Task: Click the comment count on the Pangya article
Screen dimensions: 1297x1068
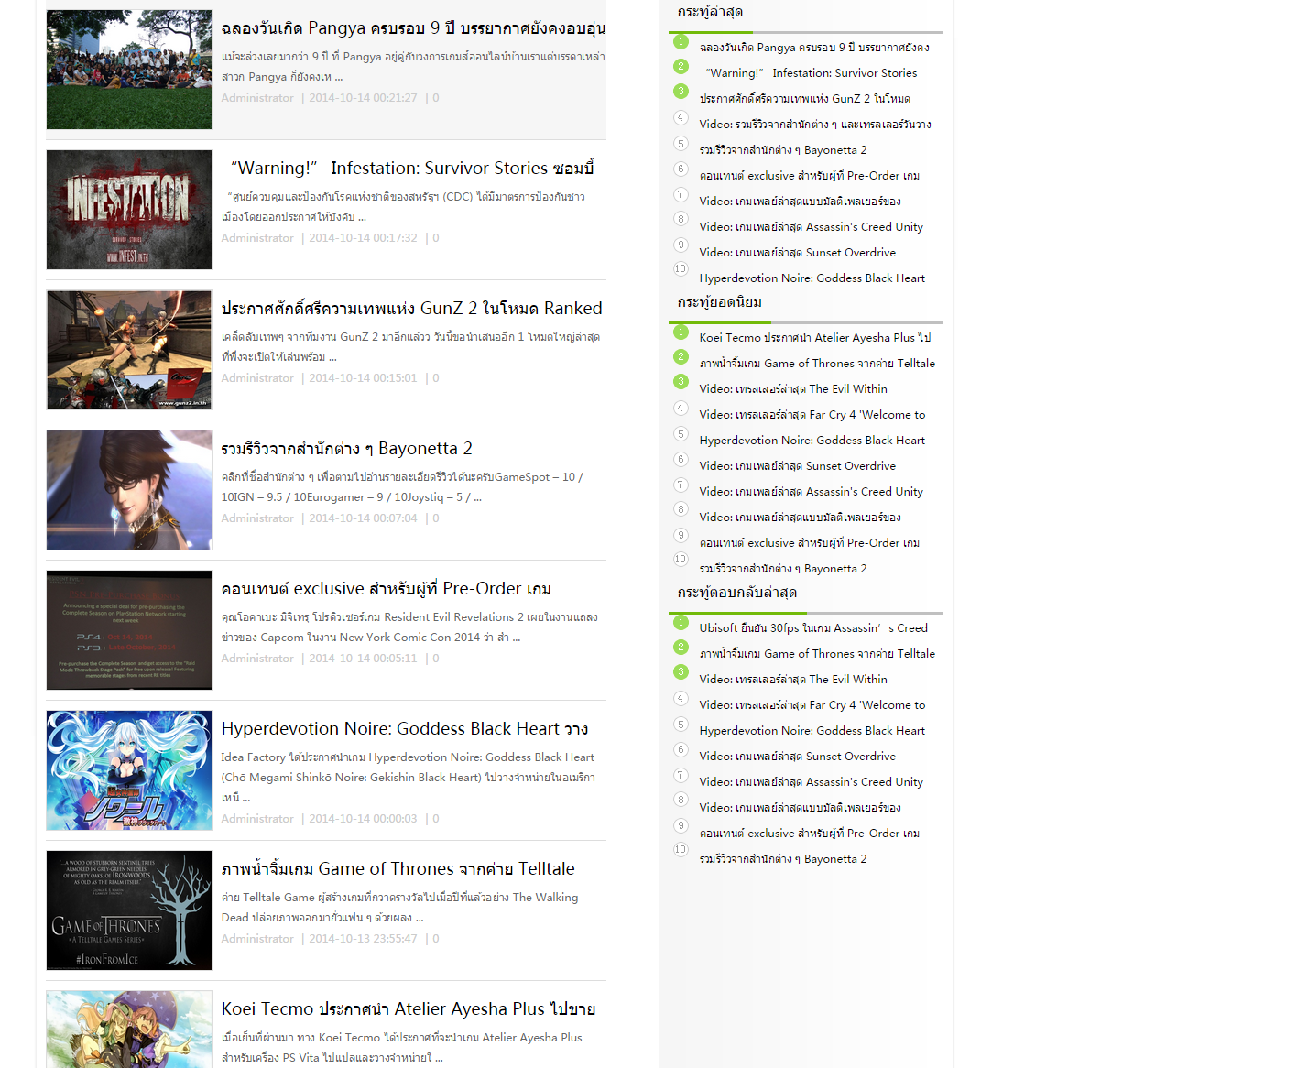Action: (x=436, y=98)
